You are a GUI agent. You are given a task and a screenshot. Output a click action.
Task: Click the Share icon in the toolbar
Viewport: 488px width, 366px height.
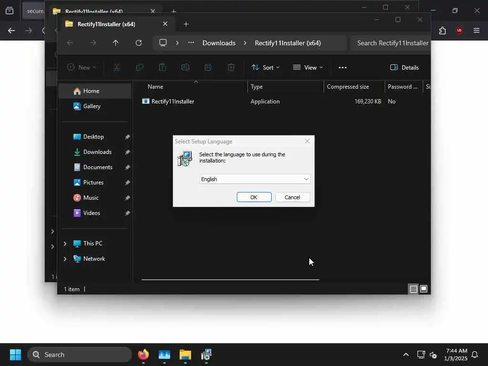(208, 67)
